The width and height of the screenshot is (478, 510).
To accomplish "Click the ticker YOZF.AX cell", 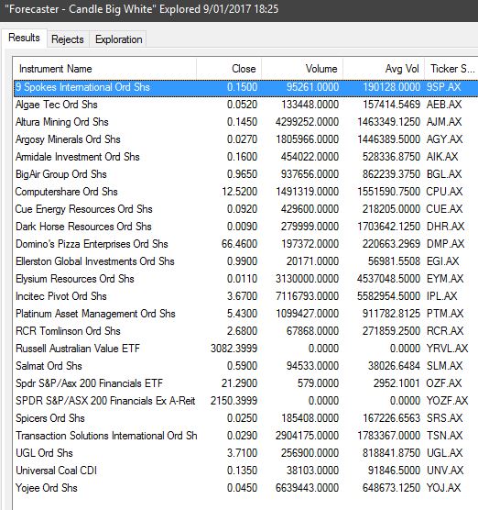I will pos(447,401).
